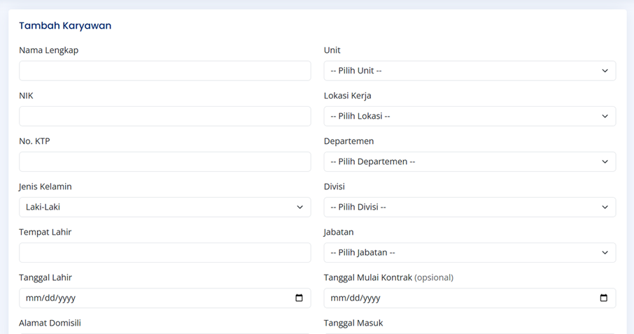
Task: Expand the Lokasi Kerja dropdown
Action: tap(470, 116)
